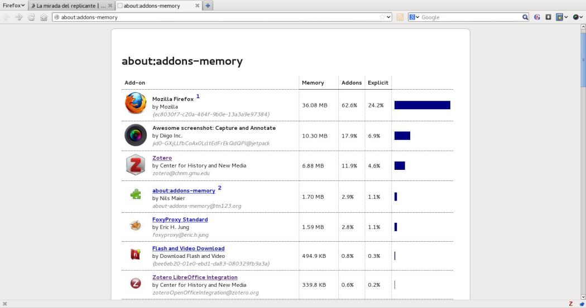Click the Zotero Z status bar icon
Image resolution: width=586 pixels, height=308 pixels.
(571, 304)
